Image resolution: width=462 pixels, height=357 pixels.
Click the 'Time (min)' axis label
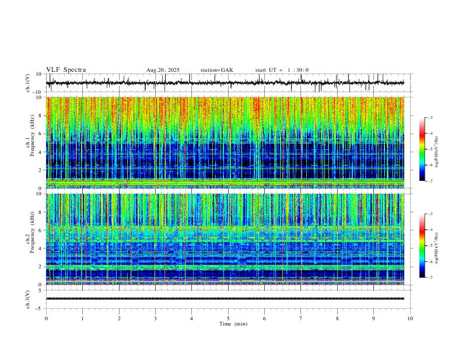233,324
